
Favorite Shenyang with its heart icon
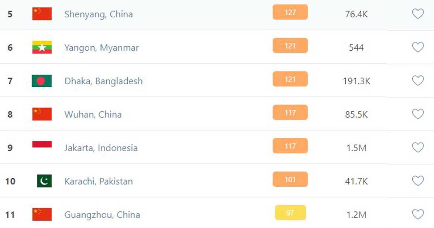tap(418, 14)
